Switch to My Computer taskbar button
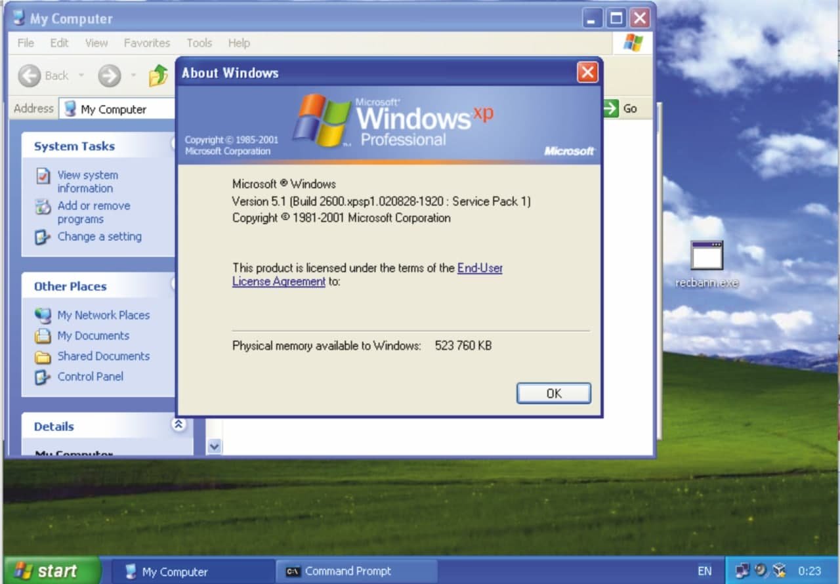840x584 pixels. [193, 572]
